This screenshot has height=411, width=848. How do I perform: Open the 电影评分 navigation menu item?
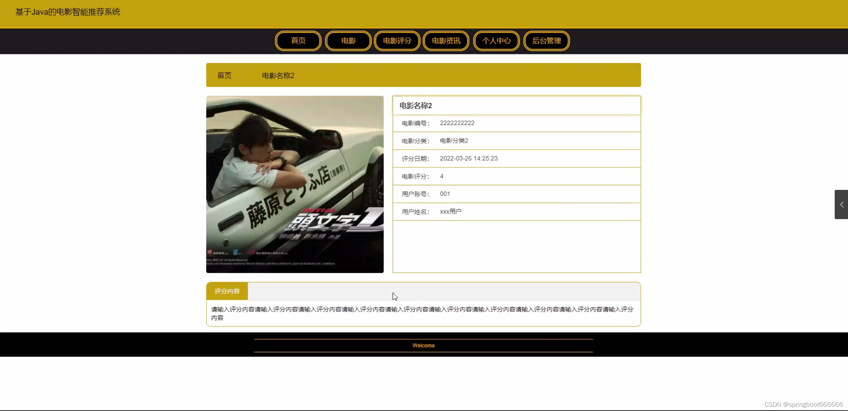[397, 41]
